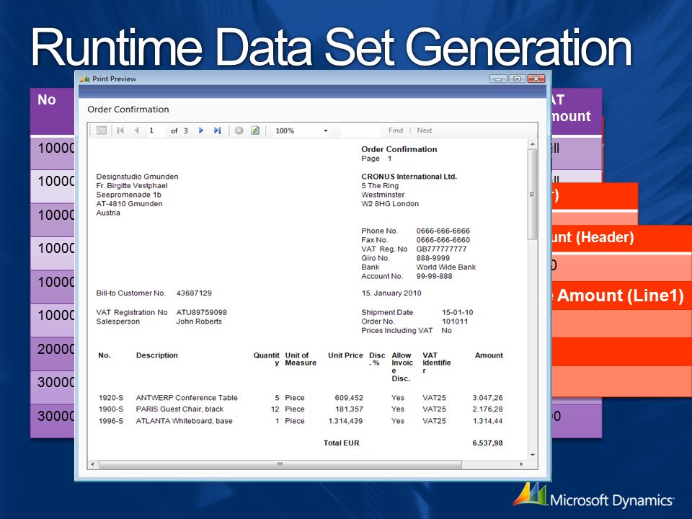Viewport: 692px width, 519px height.
Task: Click item number 1920-S
Action: [111, 398]
